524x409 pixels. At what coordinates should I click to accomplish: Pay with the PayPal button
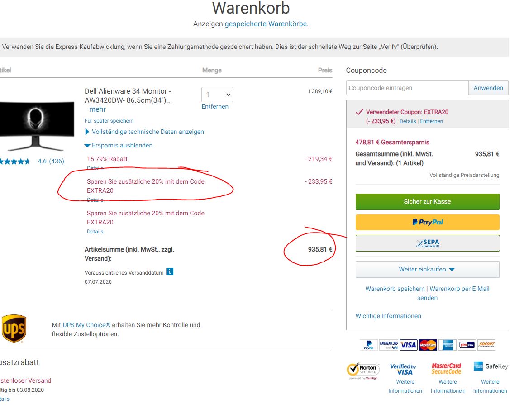428,222
